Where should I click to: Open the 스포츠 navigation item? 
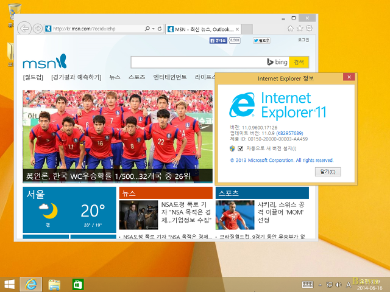(x=136, y=77)
